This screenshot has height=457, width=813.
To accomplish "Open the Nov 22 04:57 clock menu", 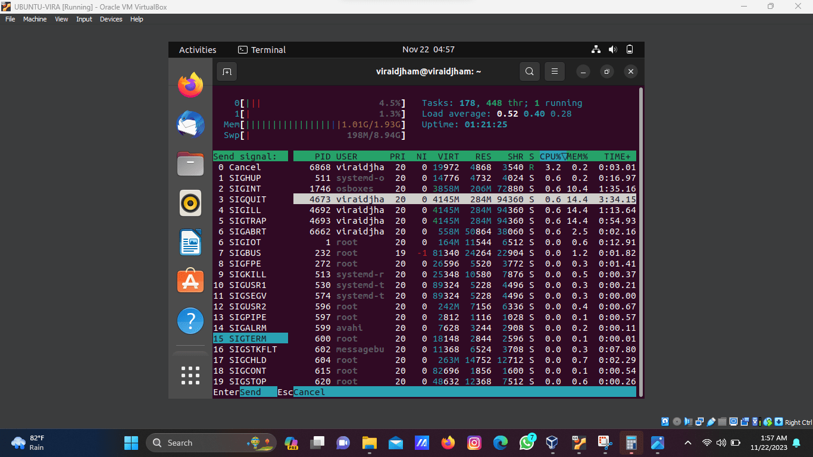I will (429, 49).
